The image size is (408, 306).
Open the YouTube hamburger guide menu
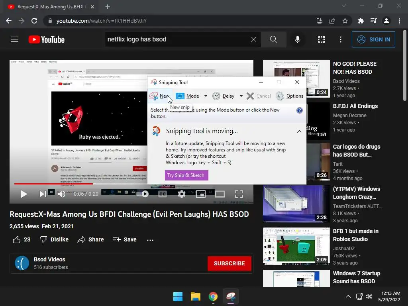(x=14, y=39)
